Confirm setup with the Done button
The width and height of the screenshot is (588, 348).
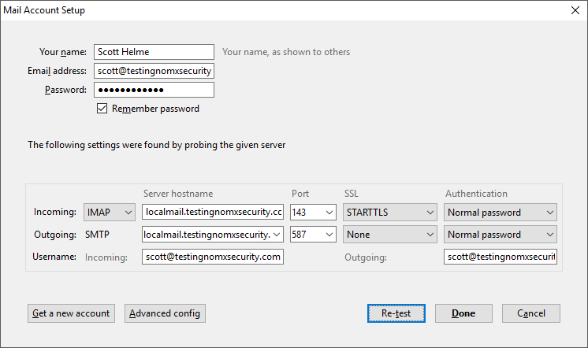(463, 313)
